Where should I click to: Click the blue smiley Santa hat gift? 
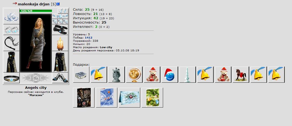tap(170, 75)
